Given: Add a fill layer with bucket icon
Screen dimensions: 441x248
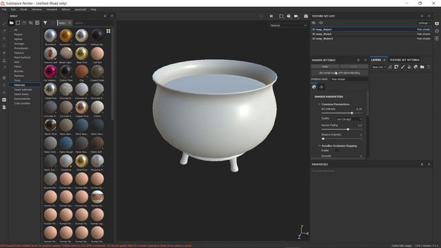Looking at the screenshot, I should click(409, 67).
